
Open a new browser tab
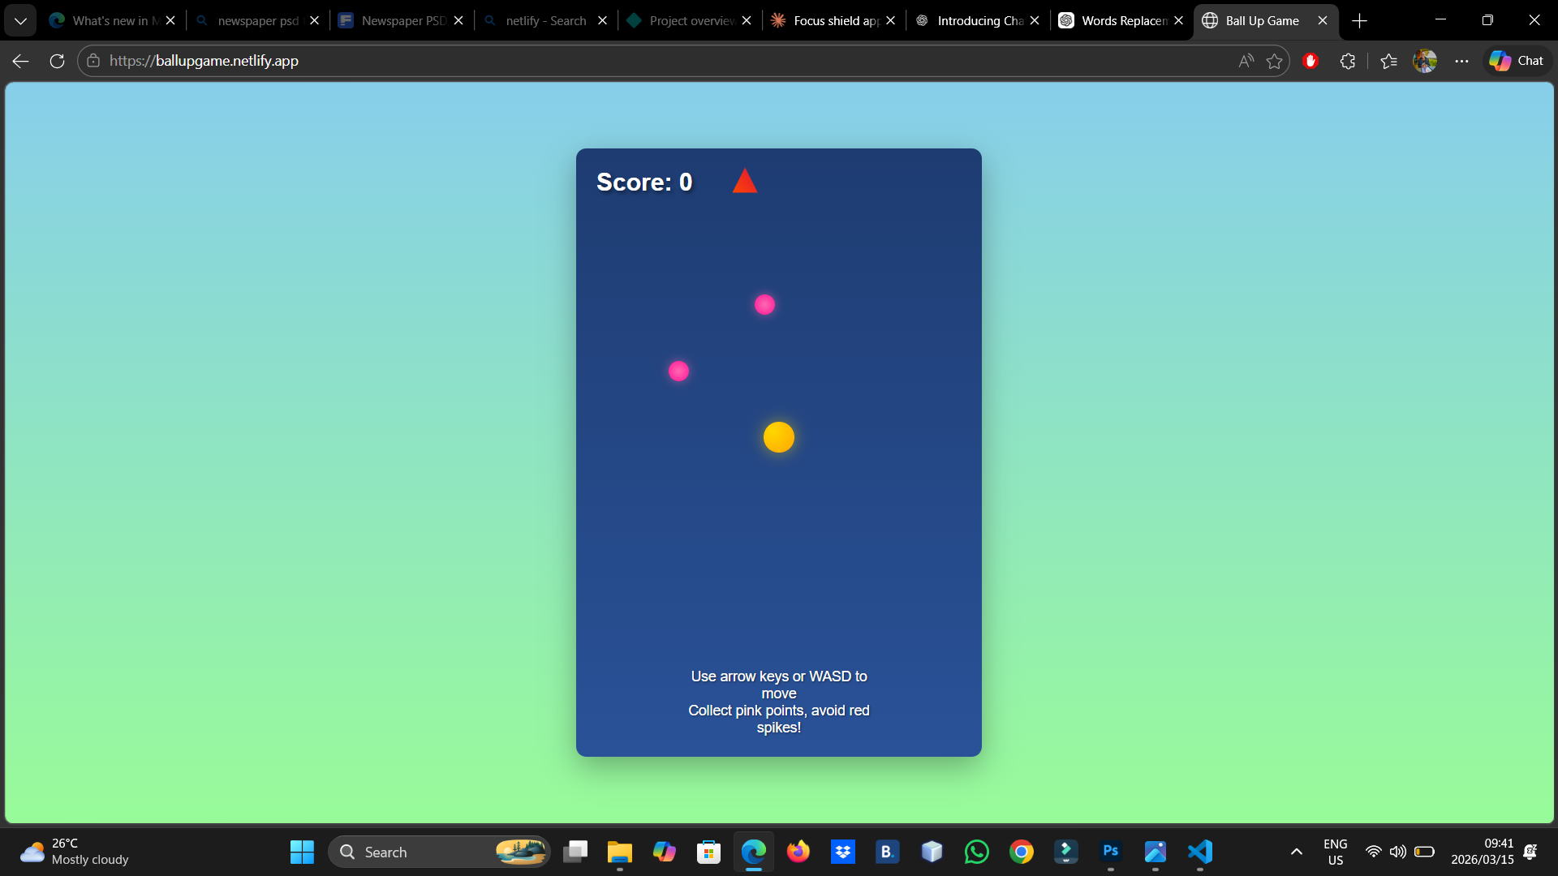pos(1359,19)
